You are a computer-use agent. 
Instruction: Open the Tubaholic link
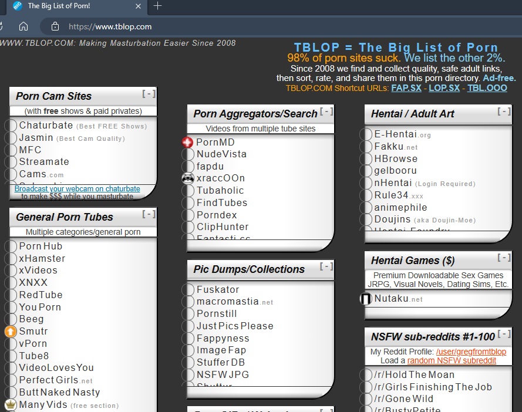(x=220, y=190)
